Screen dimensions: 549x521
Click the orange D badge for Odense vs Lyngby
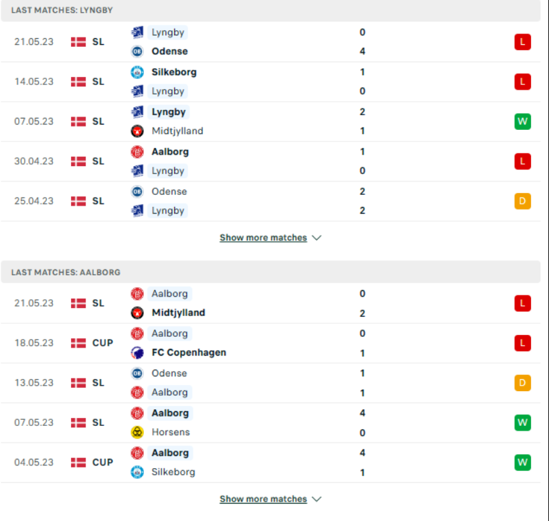(x=522, y=200)
